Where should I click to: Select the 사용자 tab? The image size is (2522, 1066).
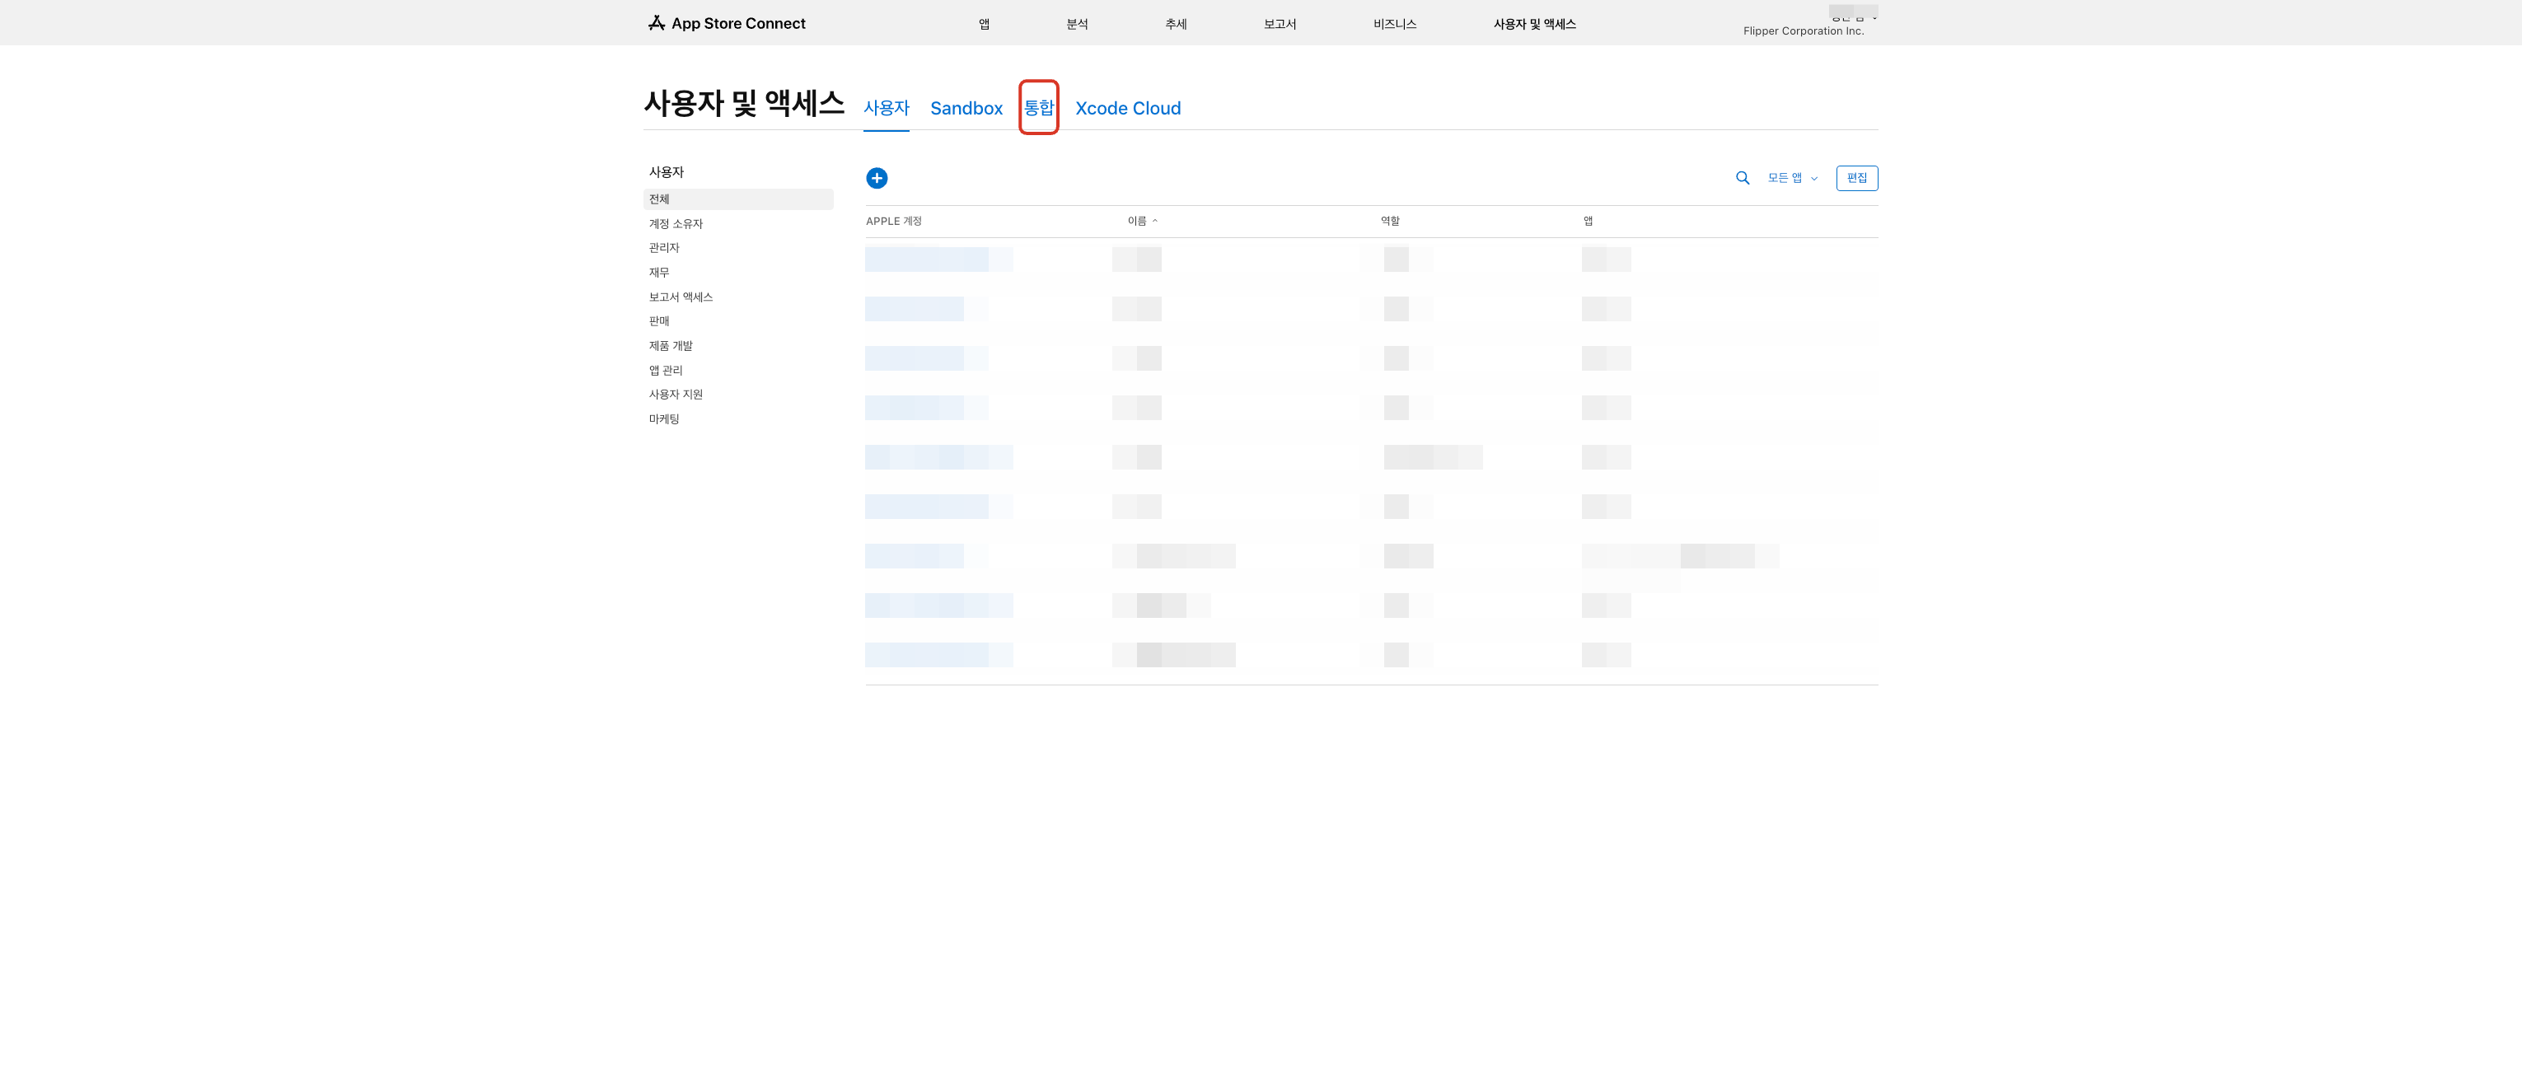[885, 109]
